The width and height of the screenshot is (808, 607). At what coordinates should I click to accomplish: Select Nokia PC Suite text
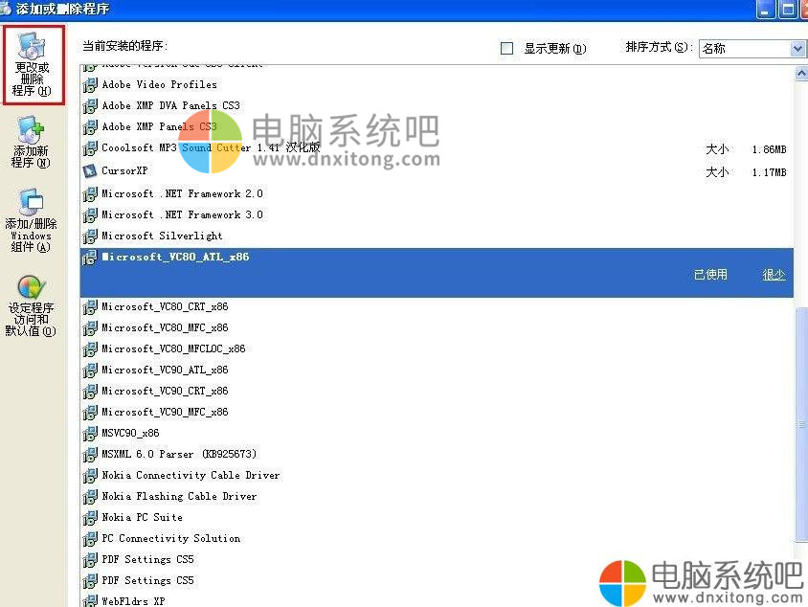point(143,518)
